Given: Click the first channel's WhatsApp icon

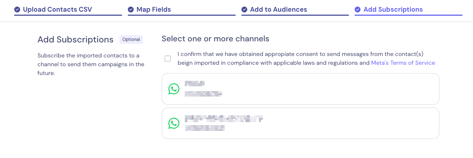Looking at the screenshot, I should tap(174, 89).
